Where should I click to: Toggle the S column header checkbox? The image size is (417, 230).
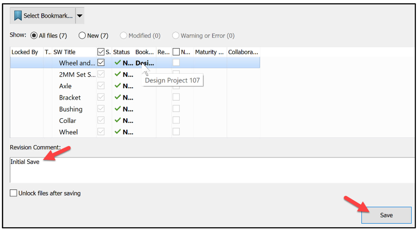(101, 51)
